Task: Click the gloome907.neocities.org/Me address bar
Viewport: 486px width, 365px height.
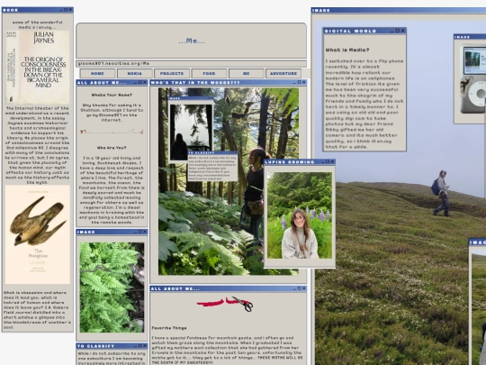Action: 191,64
